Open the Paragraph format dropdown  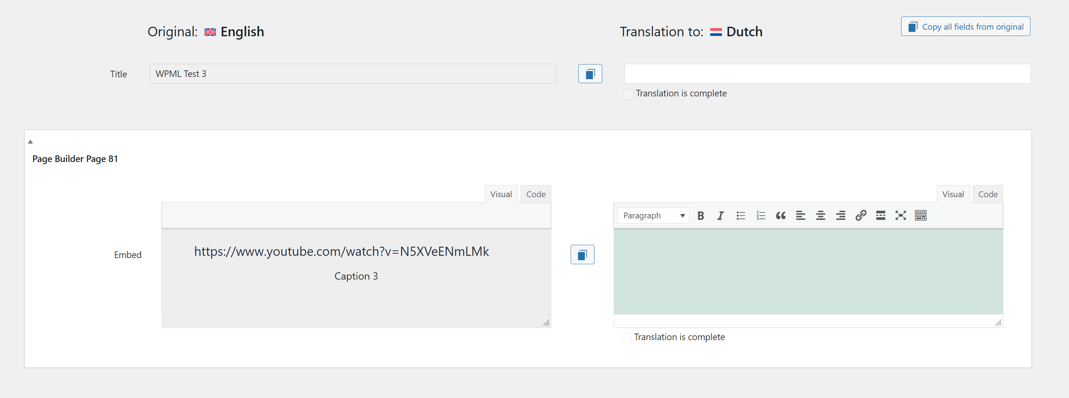(x=653, y=215)
